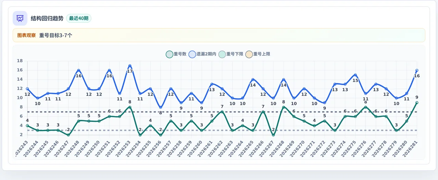This screenshot has width=438, height=180.
Task: Toggle the 重号数 legend series
Action: pyautogui.click(x=176, y=54)
